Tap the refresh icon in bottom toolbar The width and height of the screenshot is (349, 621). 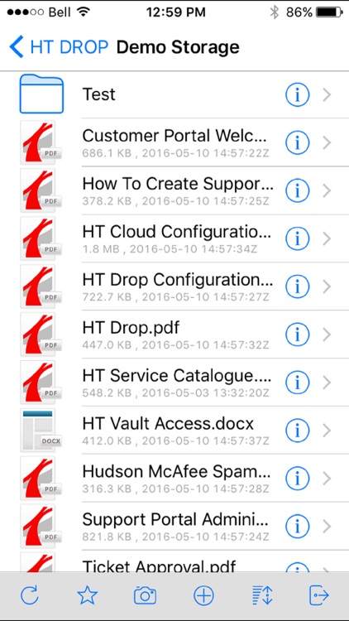tap(29, 595)
